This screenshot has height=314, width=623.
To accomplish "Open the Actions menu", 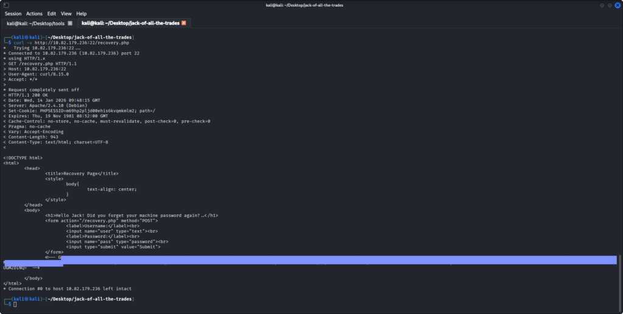I will [x=34, y=13].
